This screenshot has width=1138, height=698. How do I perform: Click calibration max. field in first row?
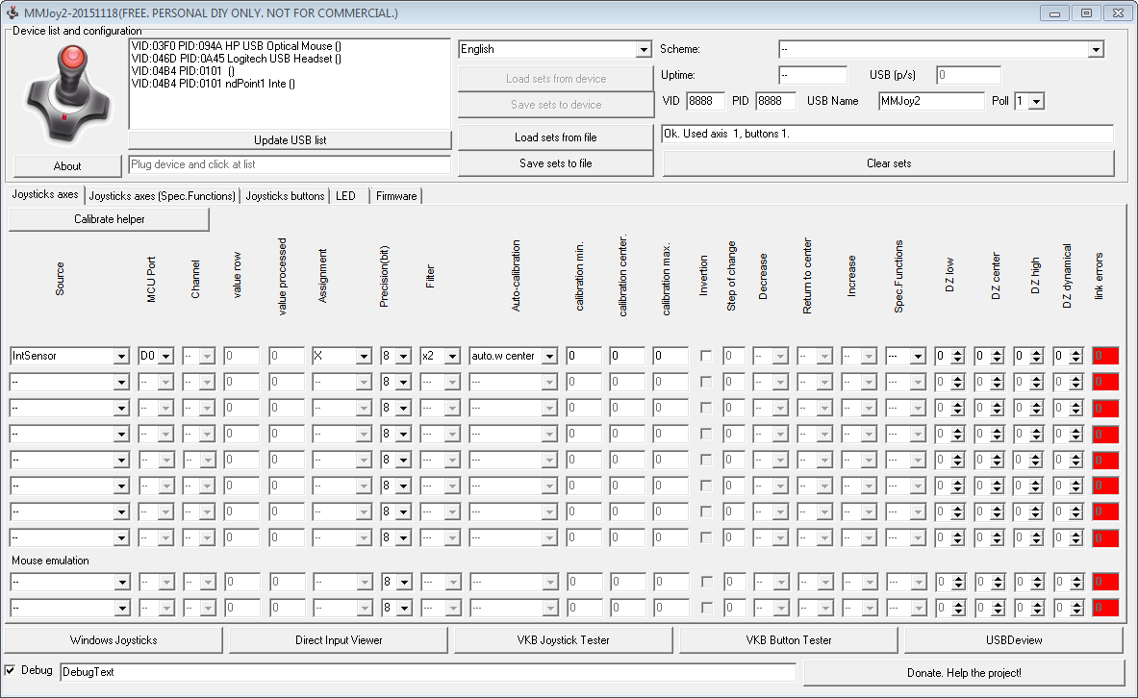click(670, 357)
